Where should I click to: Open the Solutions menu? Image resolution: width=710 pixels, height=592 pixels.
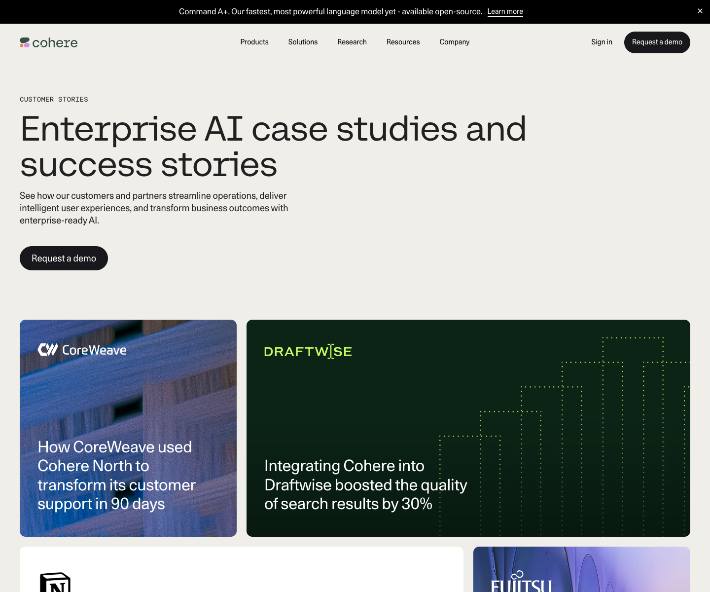click(303, 42)
